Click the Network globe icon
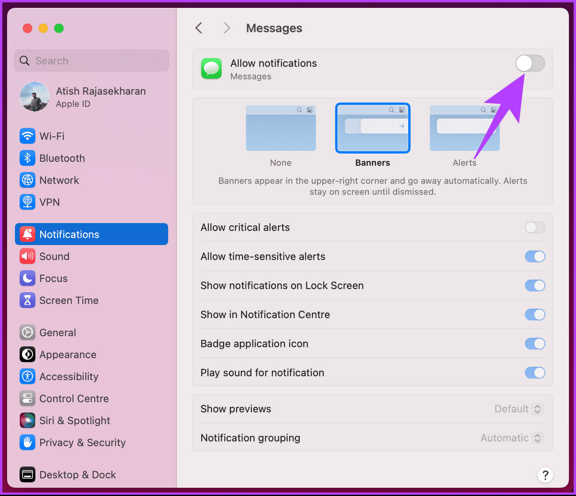Image resolution: width=576 pixels, height=496 pixels. 28,180
